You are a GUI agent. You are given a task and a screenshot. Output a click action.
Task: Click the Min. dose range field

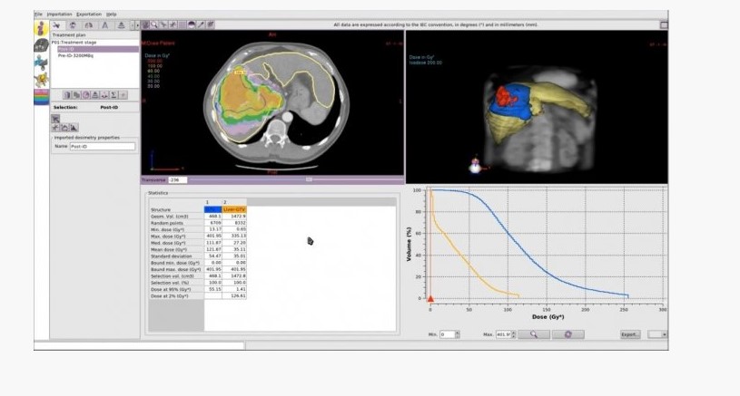pyautogui.click(x=447, y=334)
